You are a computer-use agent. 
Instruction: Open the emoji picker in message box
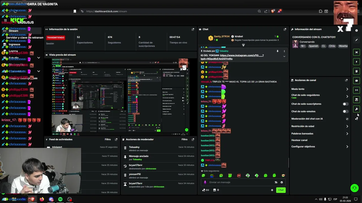282,182
